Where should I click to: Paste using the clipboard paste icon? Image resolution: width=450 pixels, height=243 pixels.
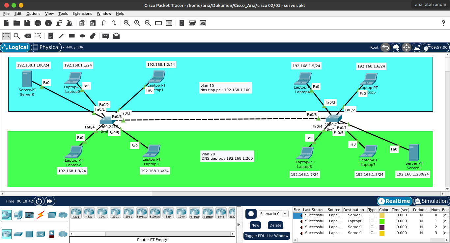[93, 23]
